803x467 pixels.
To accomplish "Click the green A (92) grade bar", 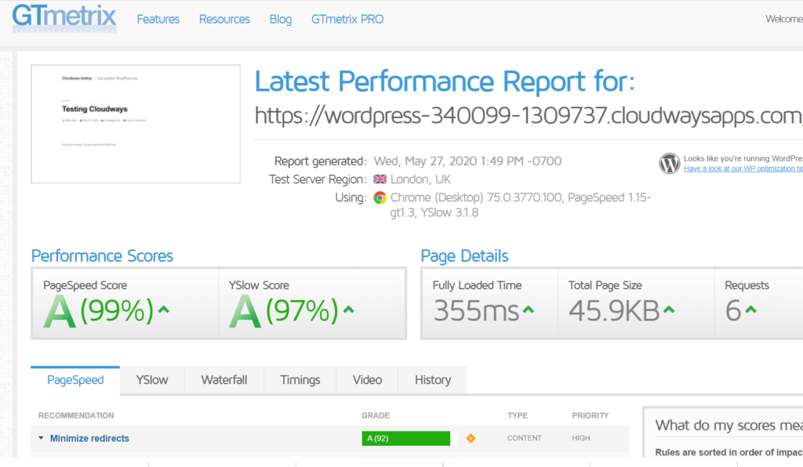I will pos(406,438).
